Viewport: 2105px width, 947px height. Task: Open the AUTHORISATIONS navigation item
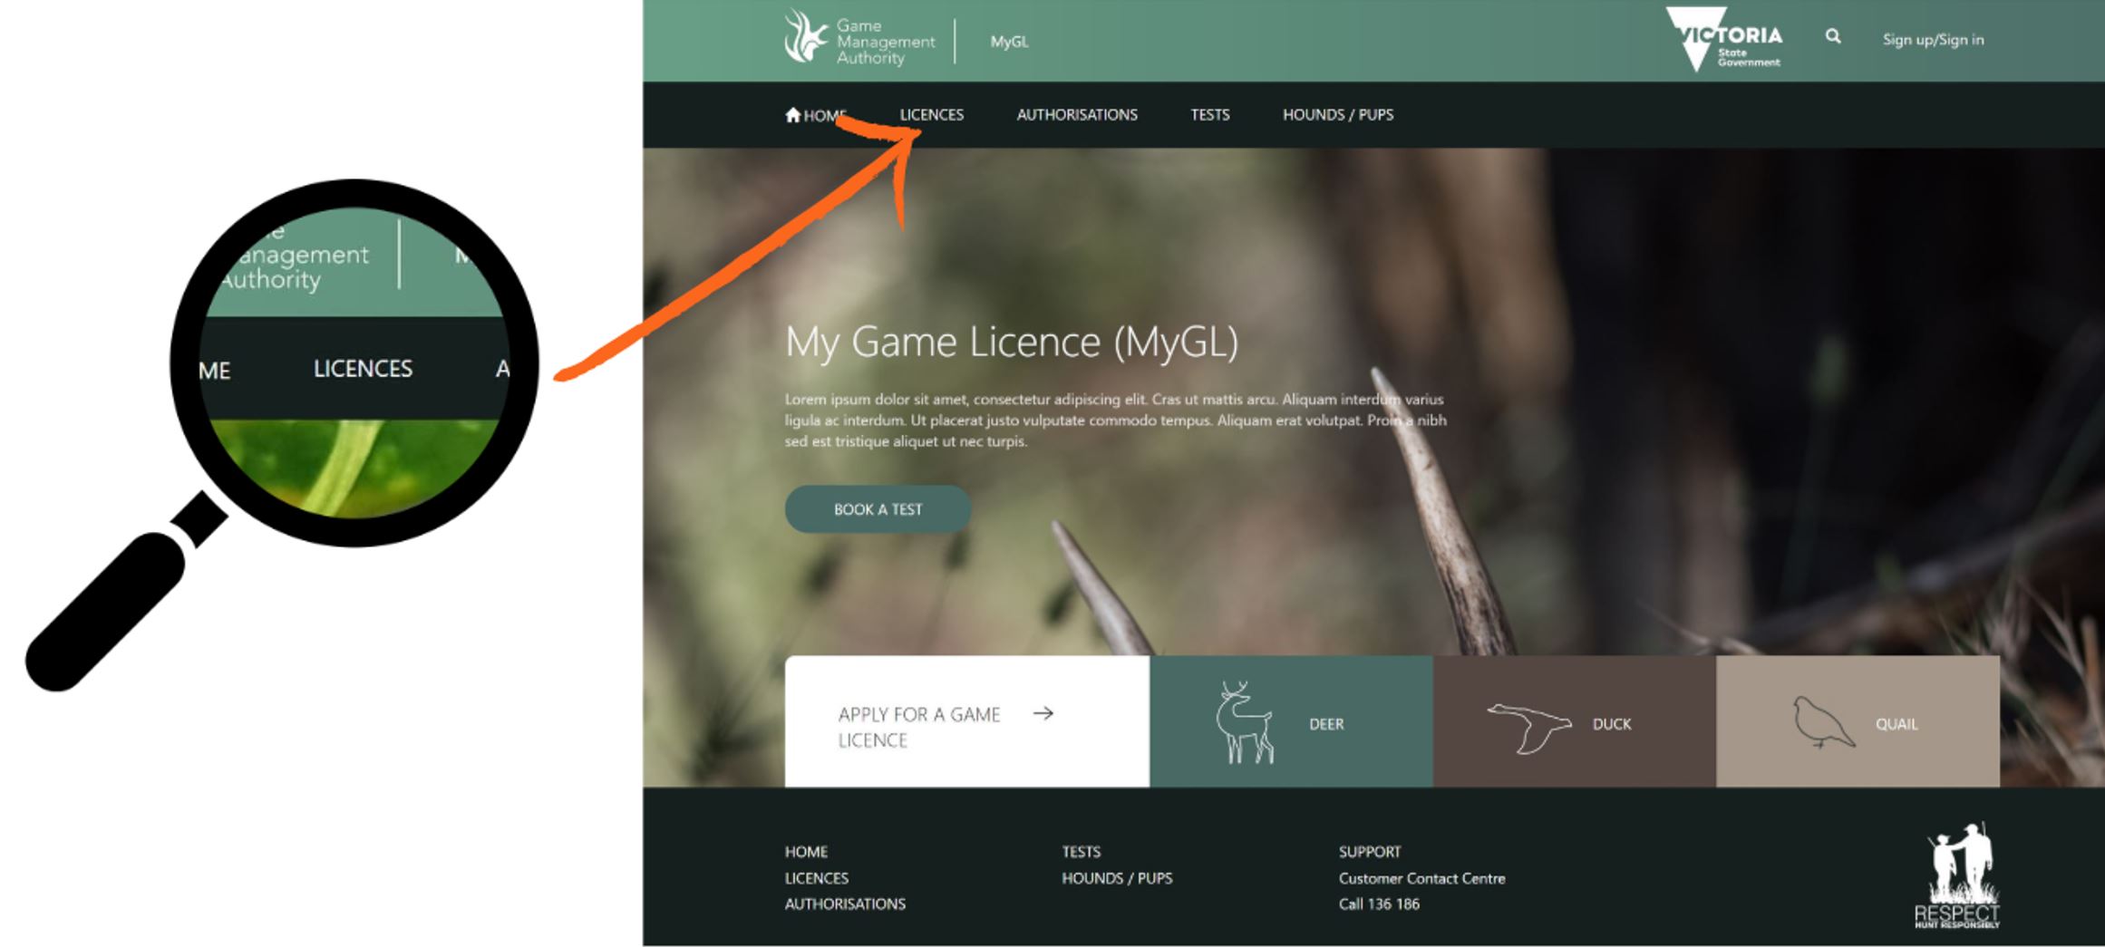click(x=1078, y=114)
